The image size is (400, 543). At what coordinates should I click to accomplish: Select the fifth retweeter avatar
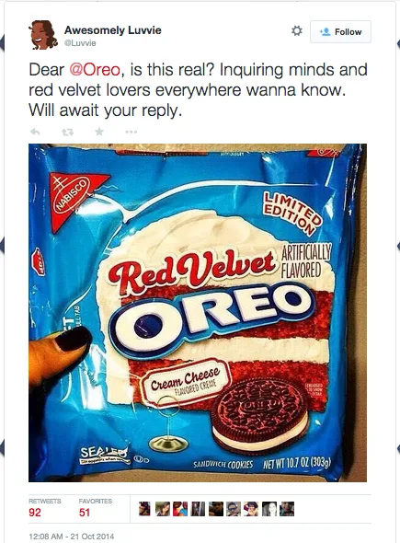point(216,509)
